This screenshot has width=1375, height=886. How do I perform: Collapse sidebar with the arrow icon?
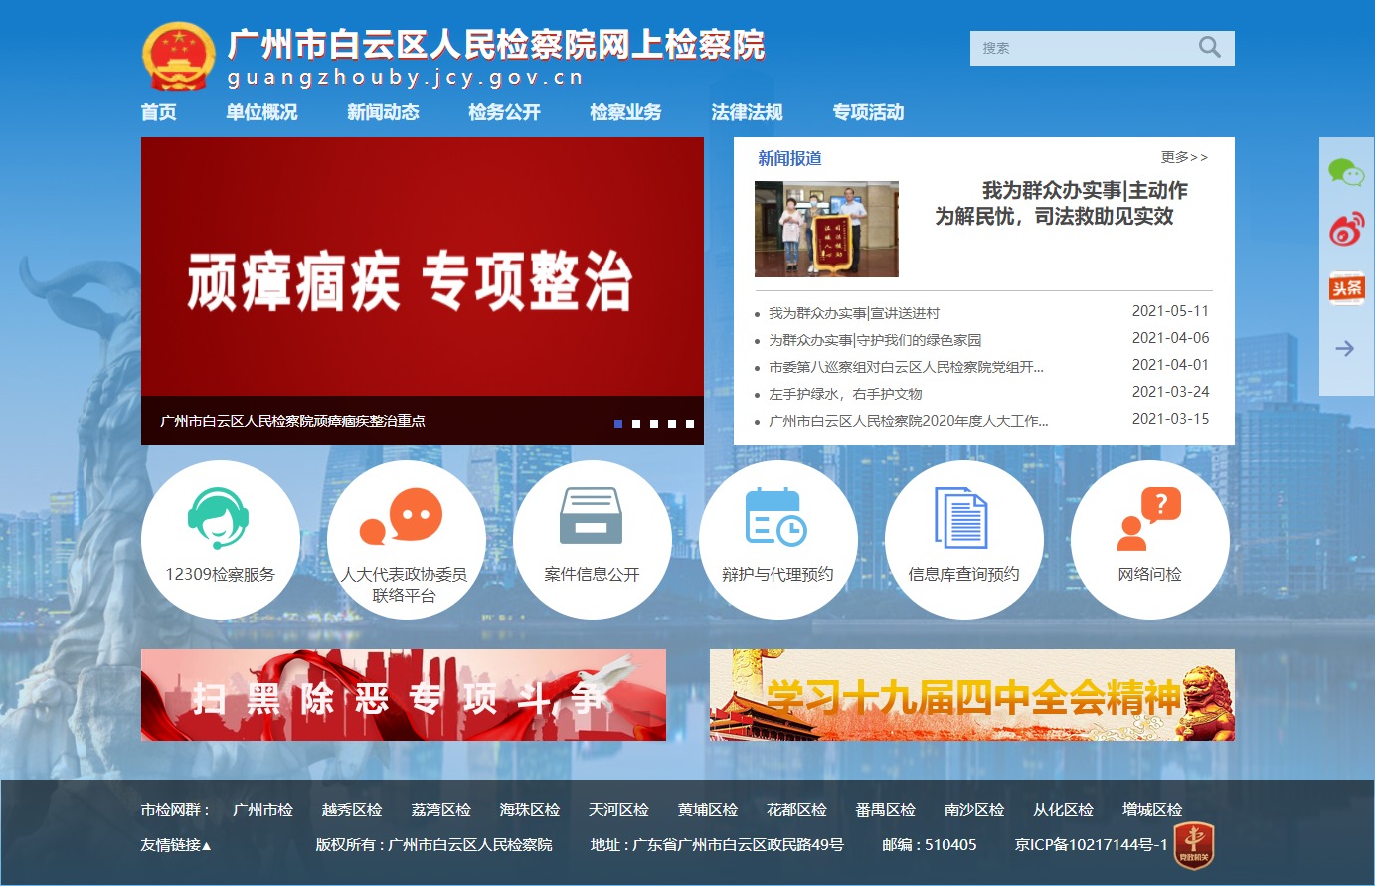pyautogui.click(x=1345, y=348)
